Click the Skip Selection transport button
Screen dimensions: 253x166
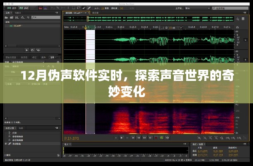[x=168, y=138]
